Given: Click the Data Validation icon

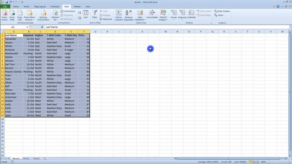Looking at the screenshot, I should coord(140,13).
